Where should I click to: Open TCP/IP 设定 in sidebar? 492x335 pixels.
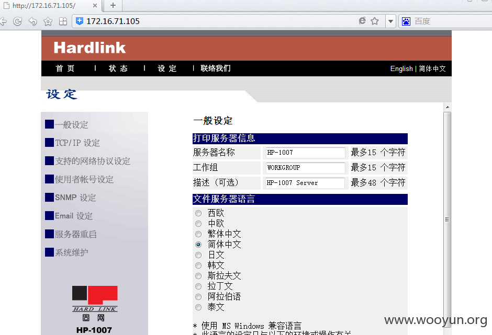77,143
